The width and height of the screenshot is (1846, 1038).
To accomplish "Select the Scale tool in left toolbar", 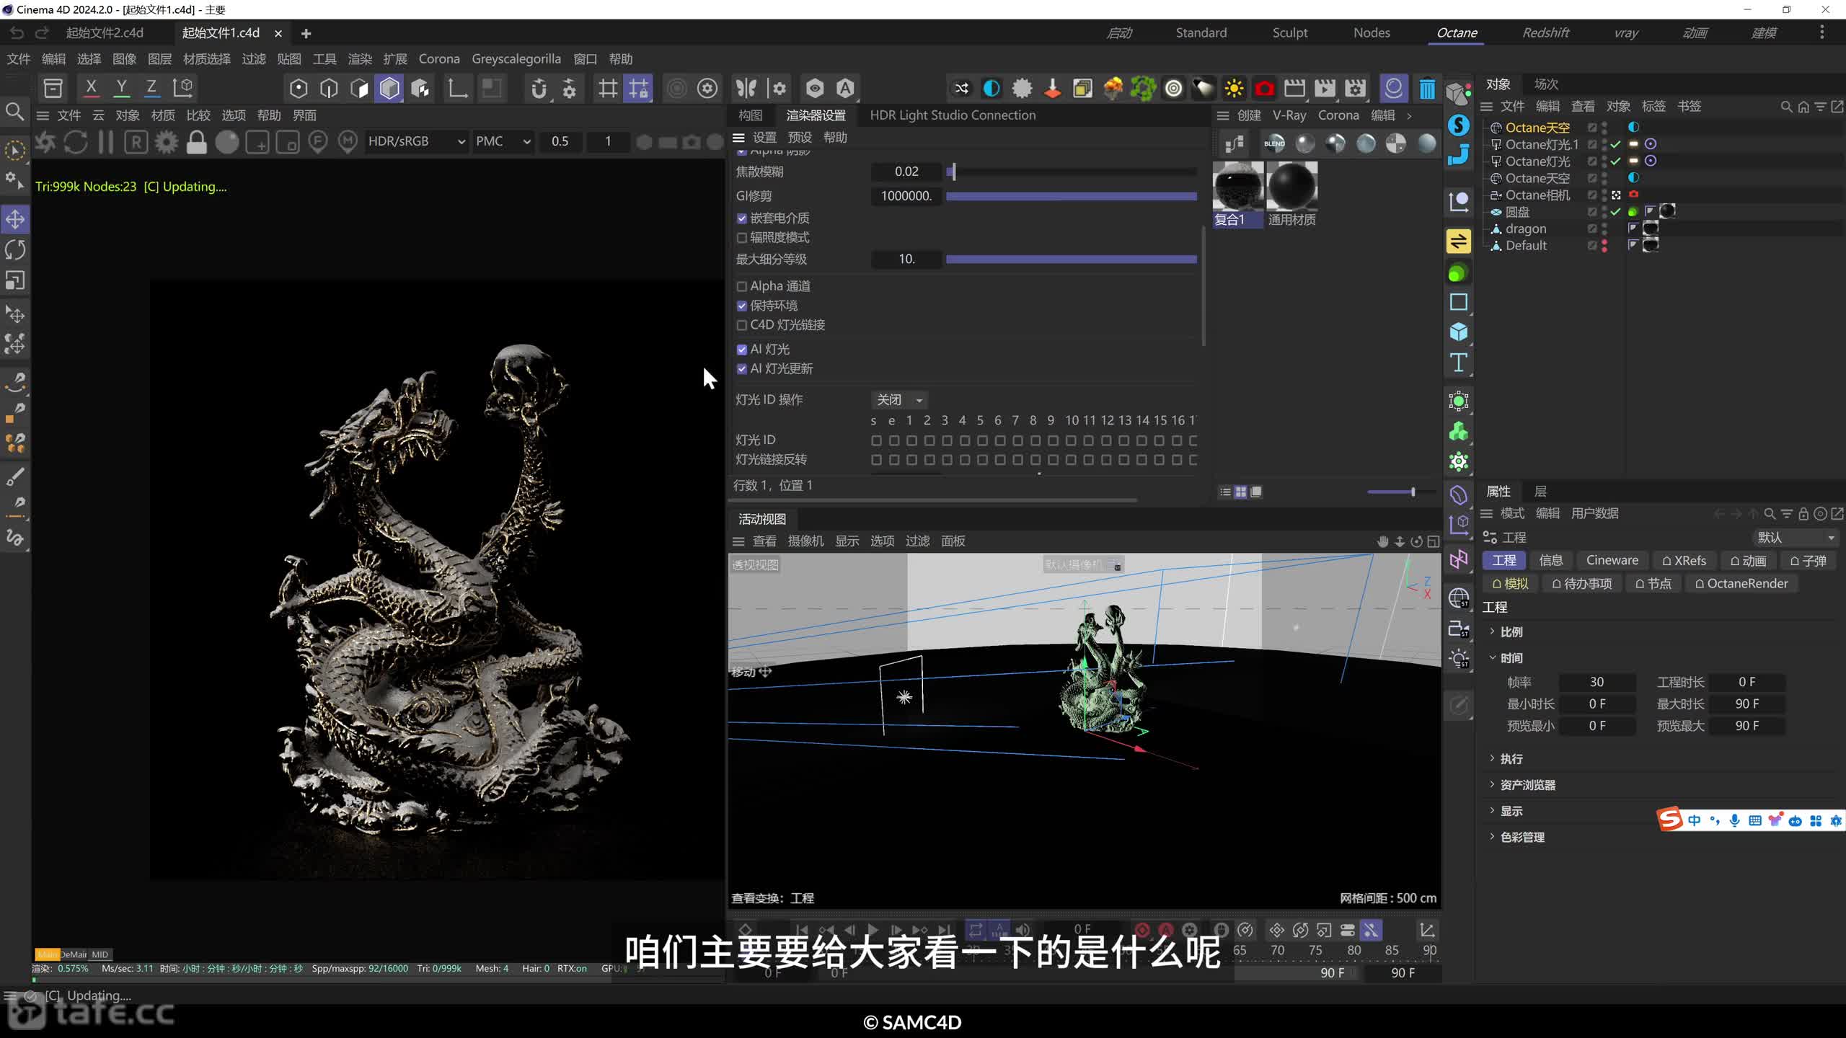I will [x=15, y=280].
